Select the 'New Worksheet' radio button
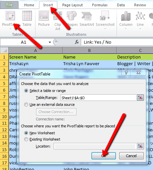 (26, 133)
